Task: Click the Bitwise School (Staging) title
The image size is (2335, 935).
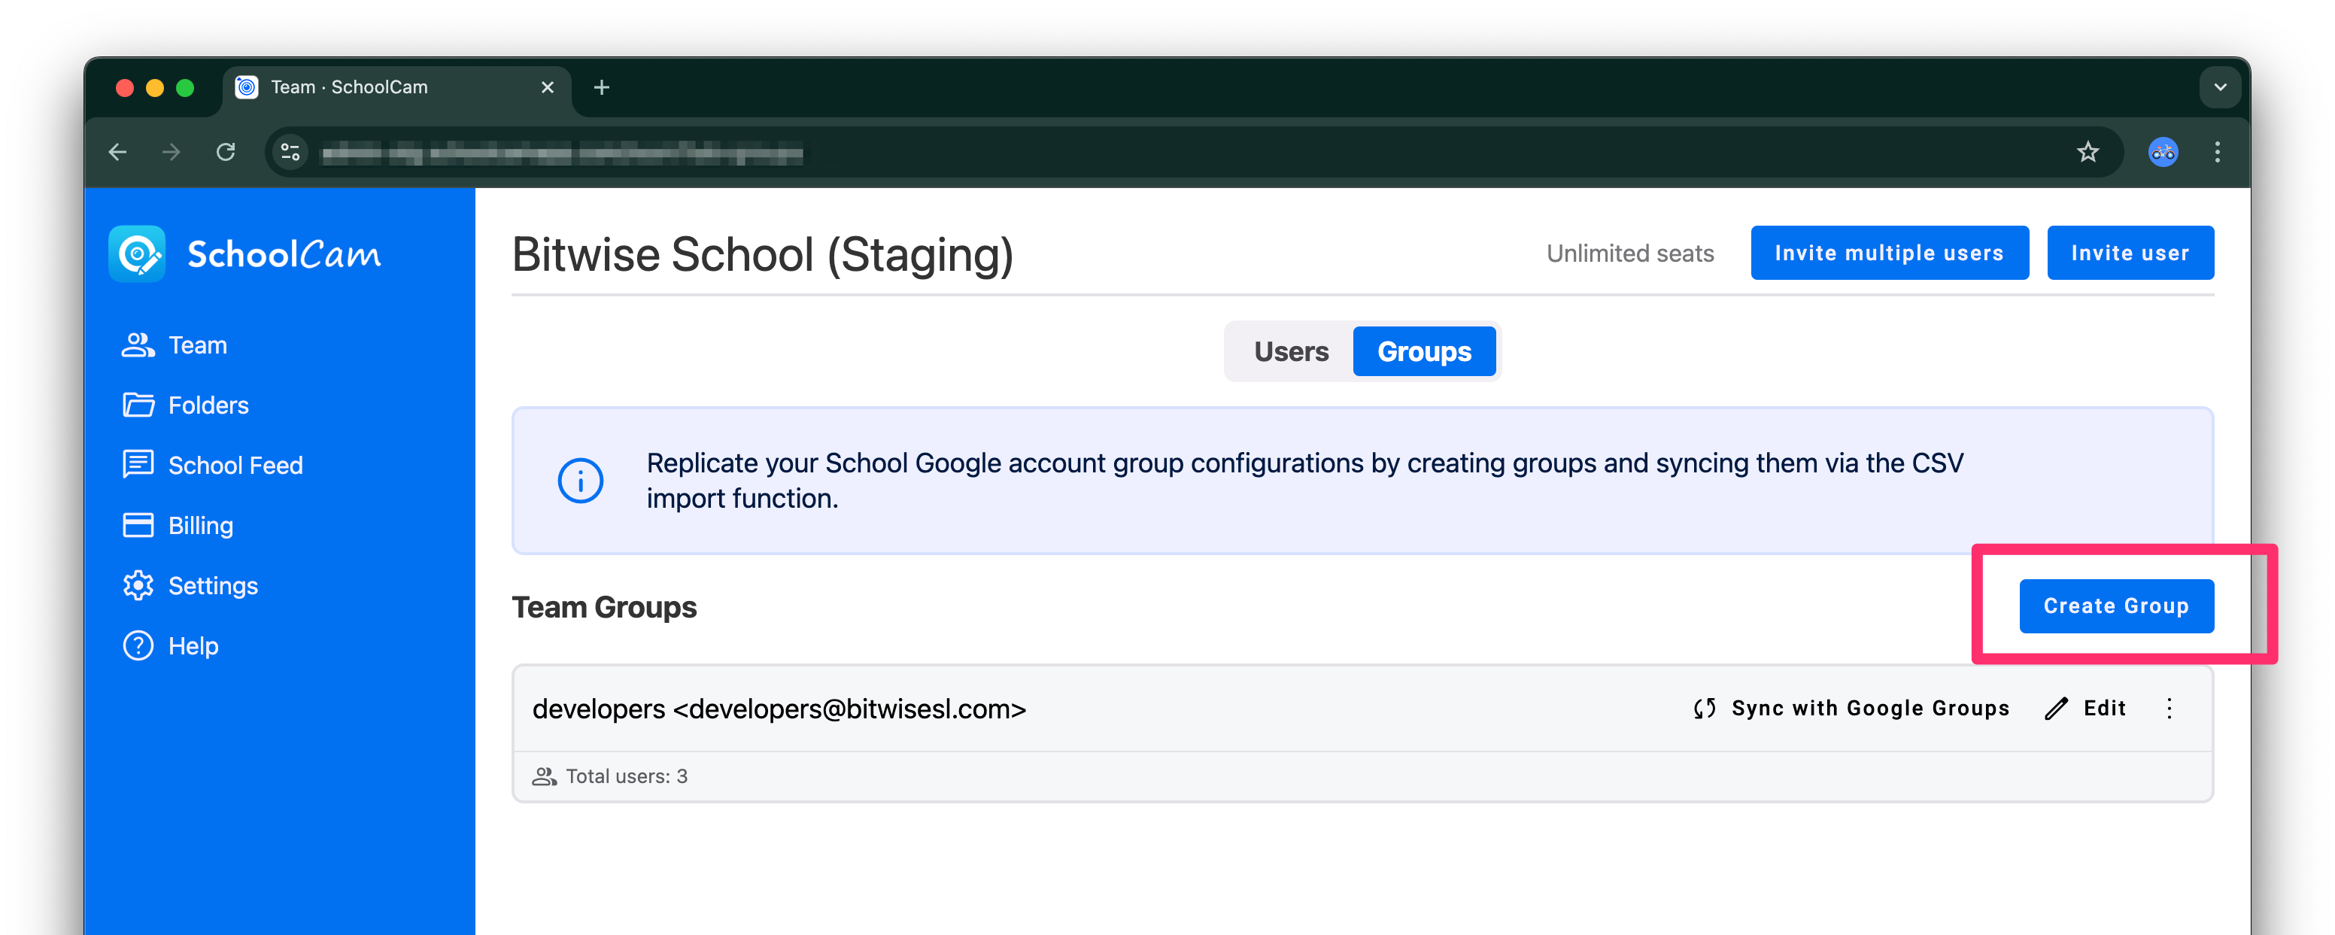Action: point(762,253)
